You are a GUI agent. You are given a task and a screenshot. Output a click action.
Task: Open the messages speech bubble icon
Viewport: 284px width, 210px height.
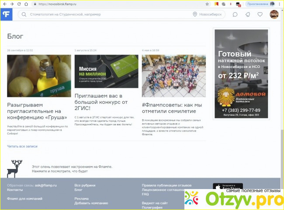coord(235,14)
